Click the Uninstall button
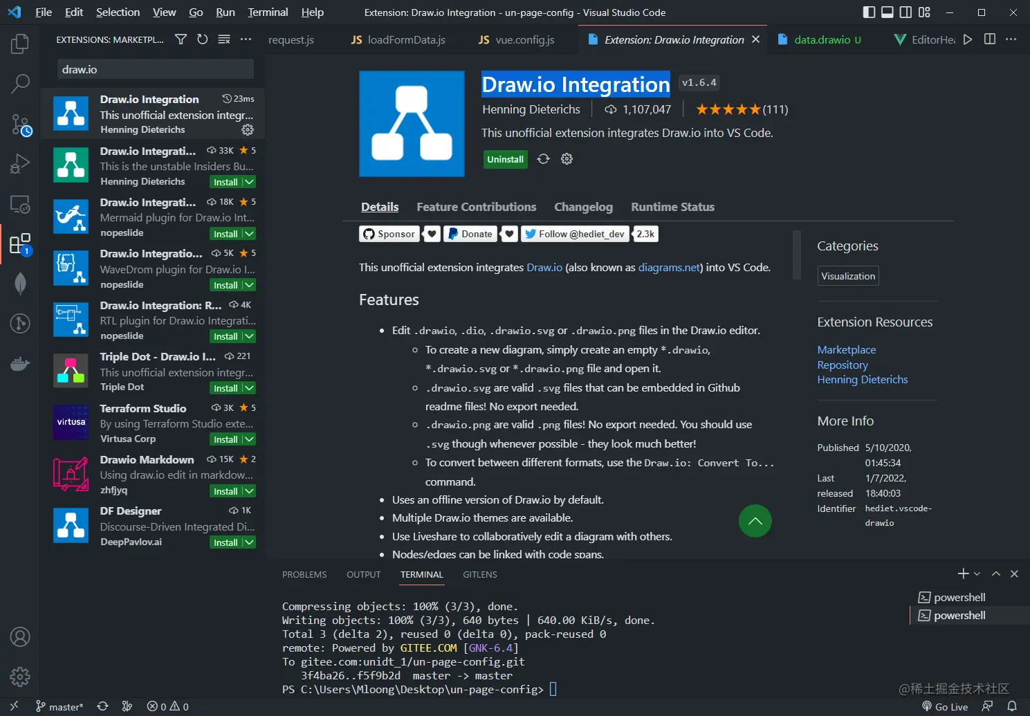 pos(505,159)
